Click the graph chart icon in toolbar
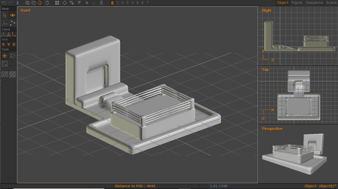The image size is (338, 189). tap(94, 3)
